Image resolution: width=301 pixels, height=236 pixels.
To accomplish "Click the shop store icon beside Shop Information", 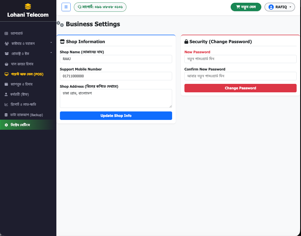I will point(62,42).
